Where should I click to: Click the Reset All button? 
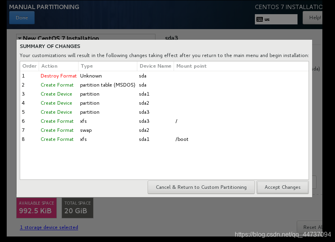click(x=310, y=227)
